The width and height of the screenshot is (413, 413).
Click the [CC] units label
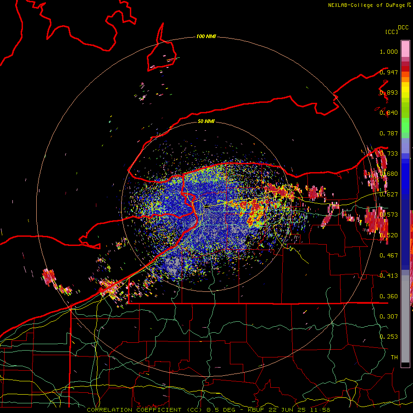coord(391,32)
